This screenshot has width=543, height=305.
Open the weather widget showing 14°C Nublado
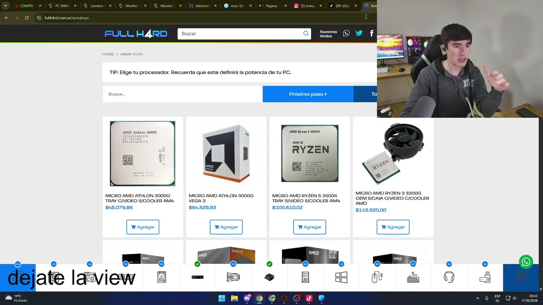[x=17, y=298]
